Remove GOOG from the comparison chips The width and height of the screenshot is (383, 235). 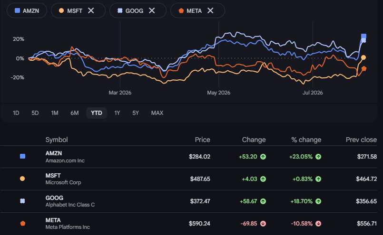pos(152,10)
